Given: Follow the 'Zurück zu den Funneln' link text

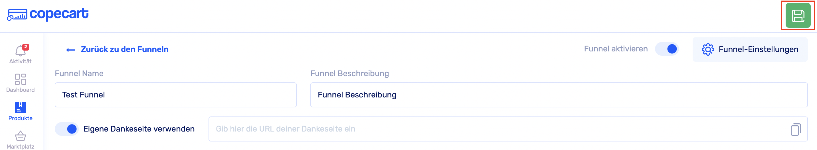Looking at the screenshot, I should pyautogui.click(x=125, y=49).
